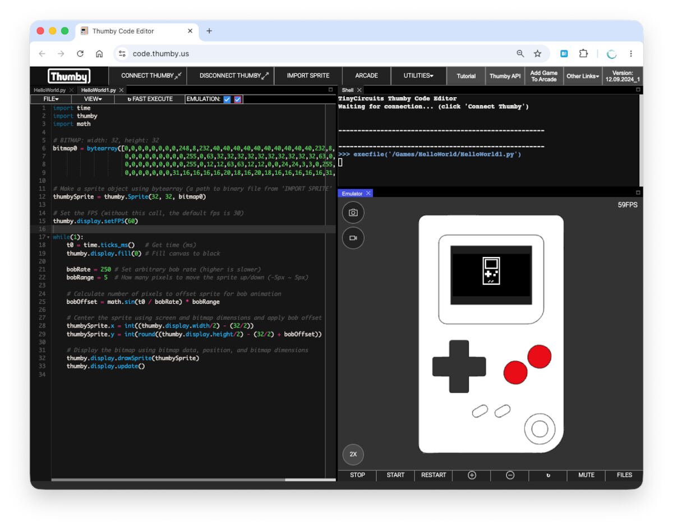673x529 pixels.
Task: Close the HelloWorld1.py tab
Action: [x=122, y=90]
